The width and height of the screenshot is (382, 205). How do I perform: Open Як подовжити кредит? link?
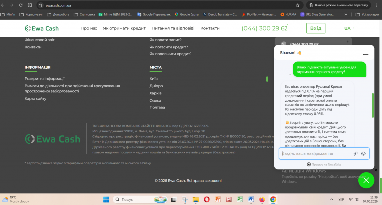(x=170, y=54)
